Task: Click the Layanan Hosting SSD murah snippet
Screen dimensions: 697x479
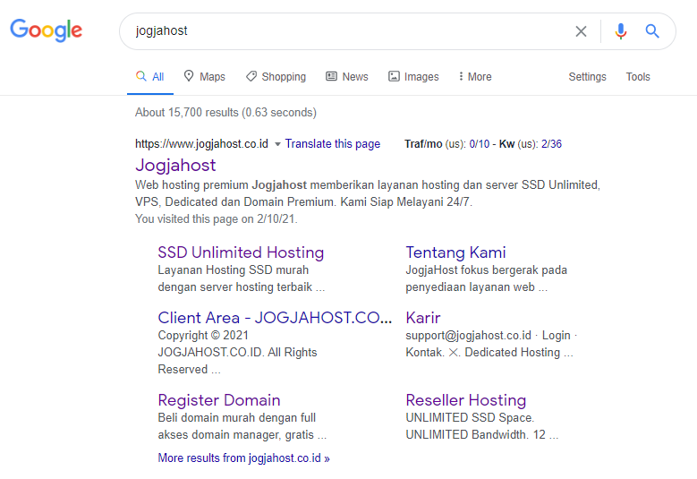Action: coord(242,278)
